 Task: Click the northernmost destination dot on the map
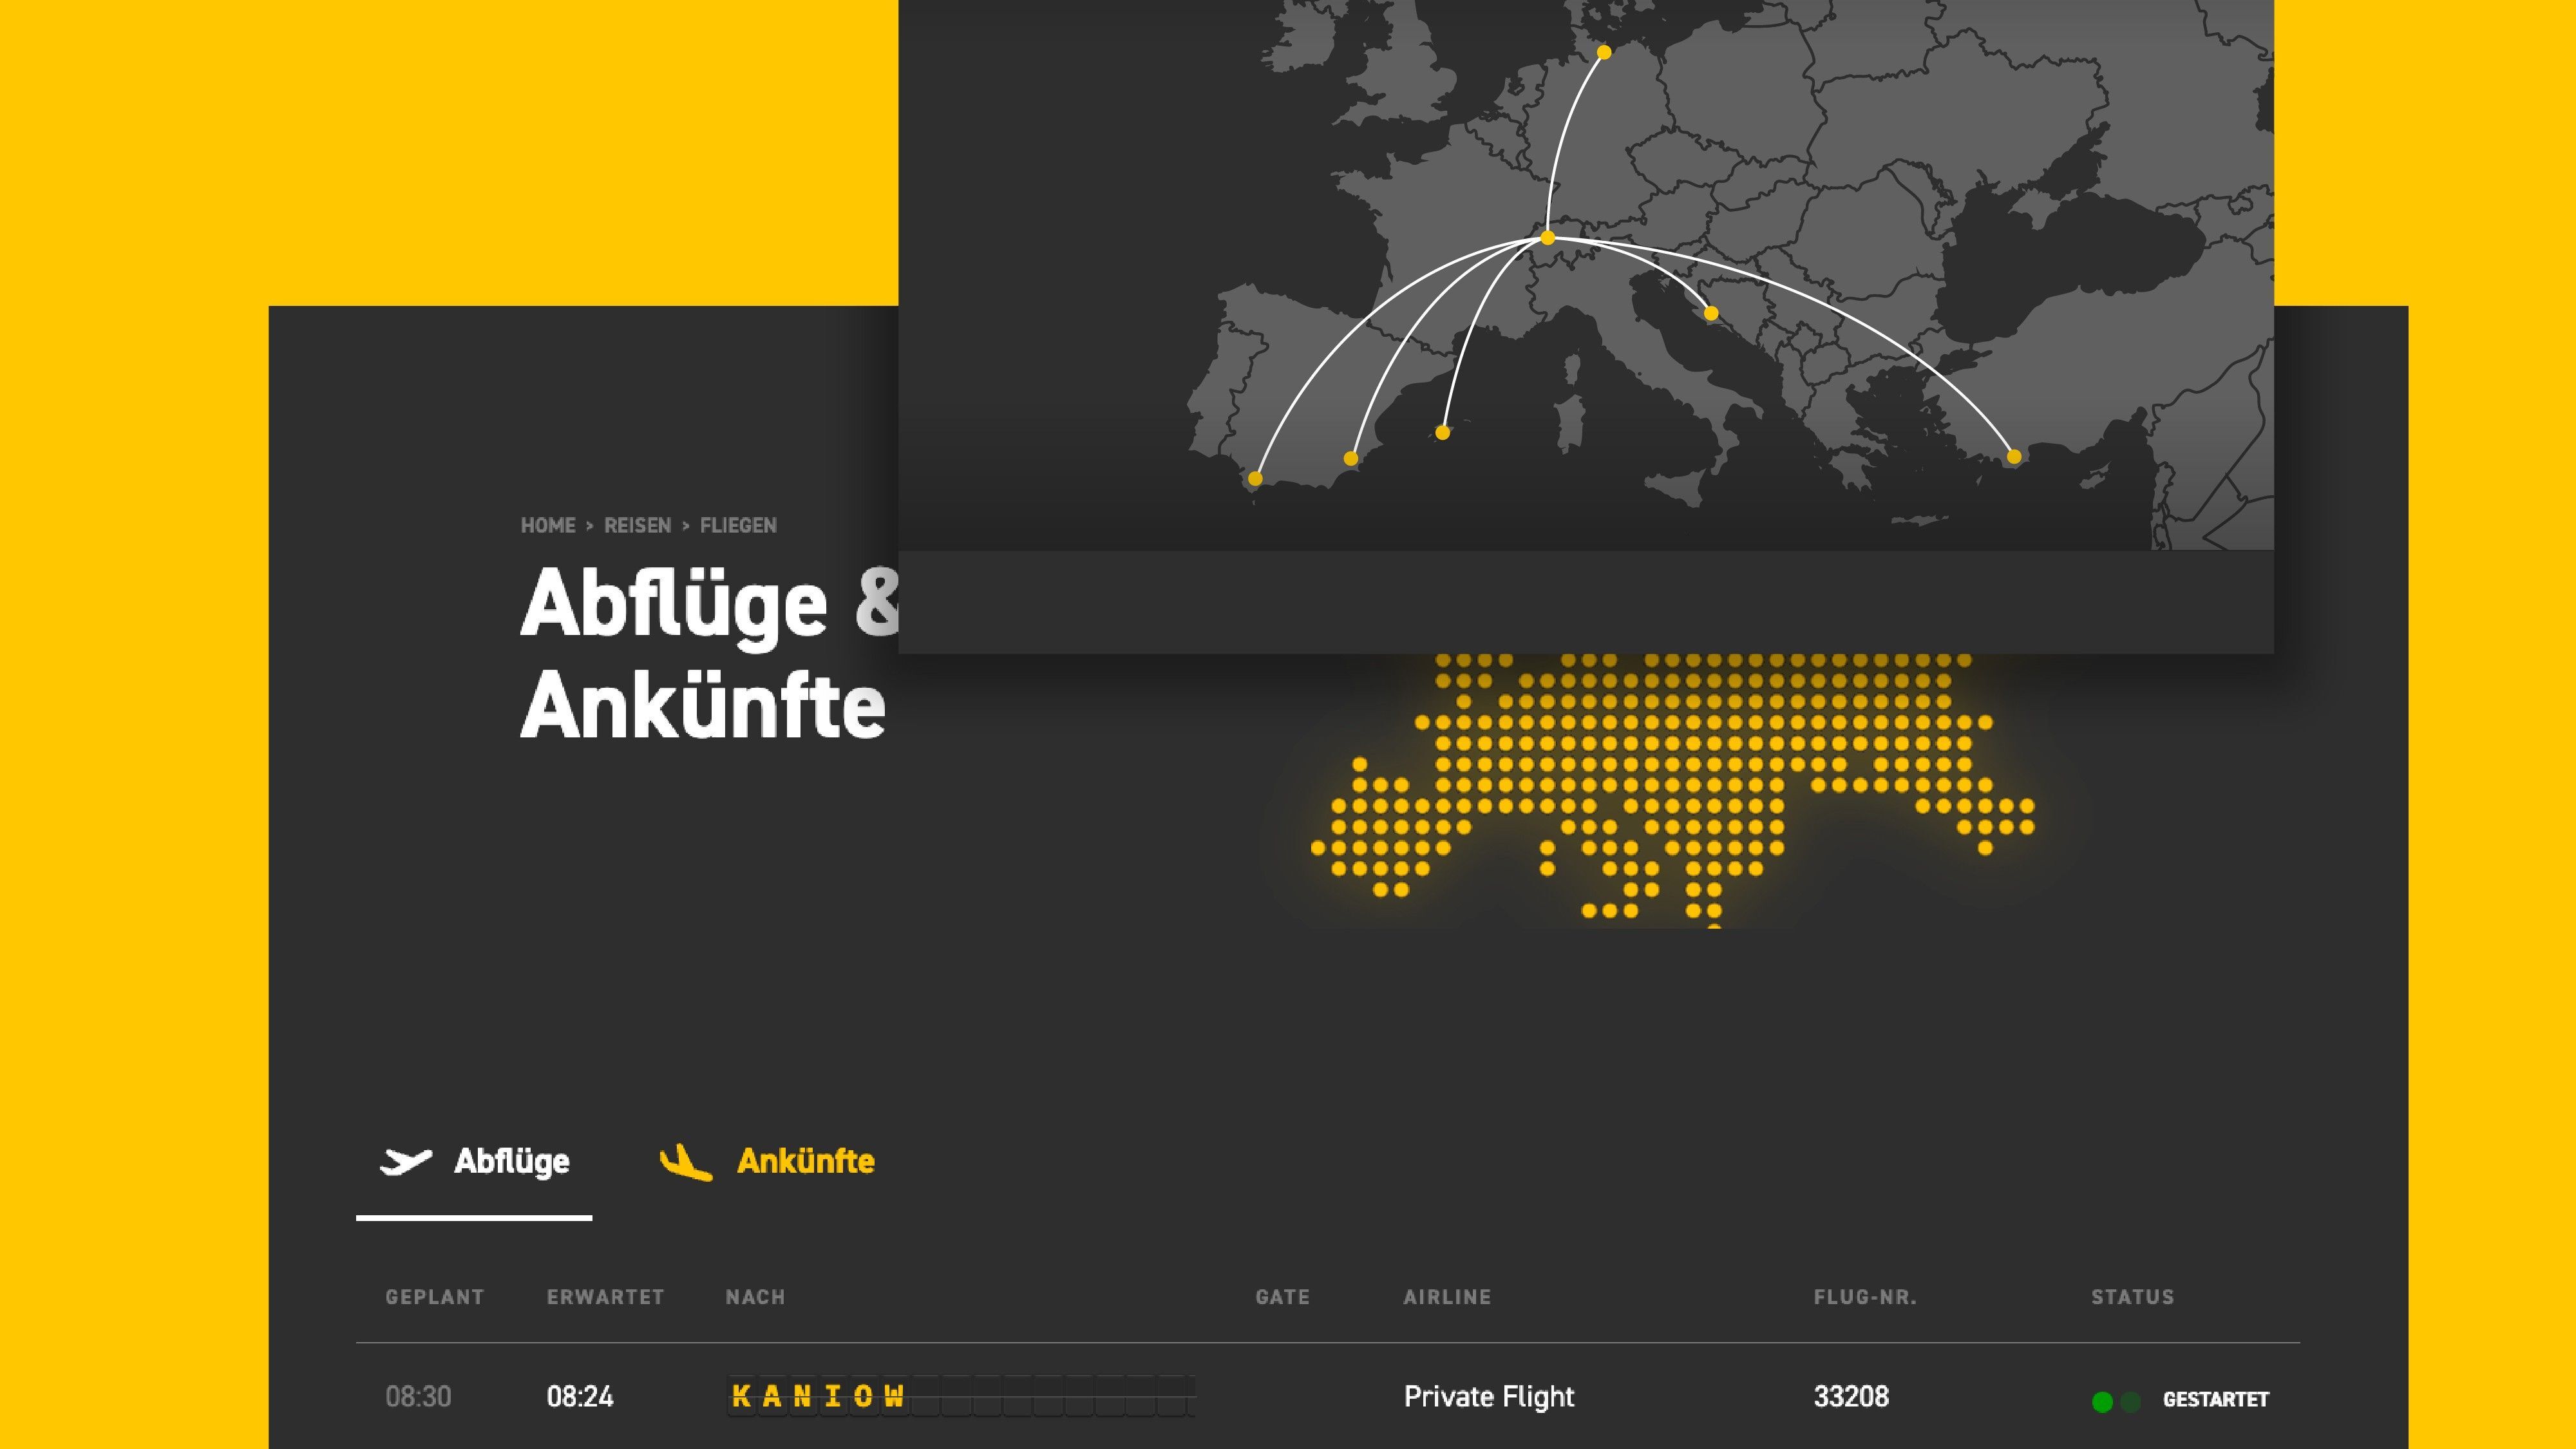1604,52
